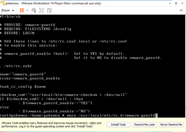The image size is (186, 132).
Task: Open the Player menu
Action: 8,10
